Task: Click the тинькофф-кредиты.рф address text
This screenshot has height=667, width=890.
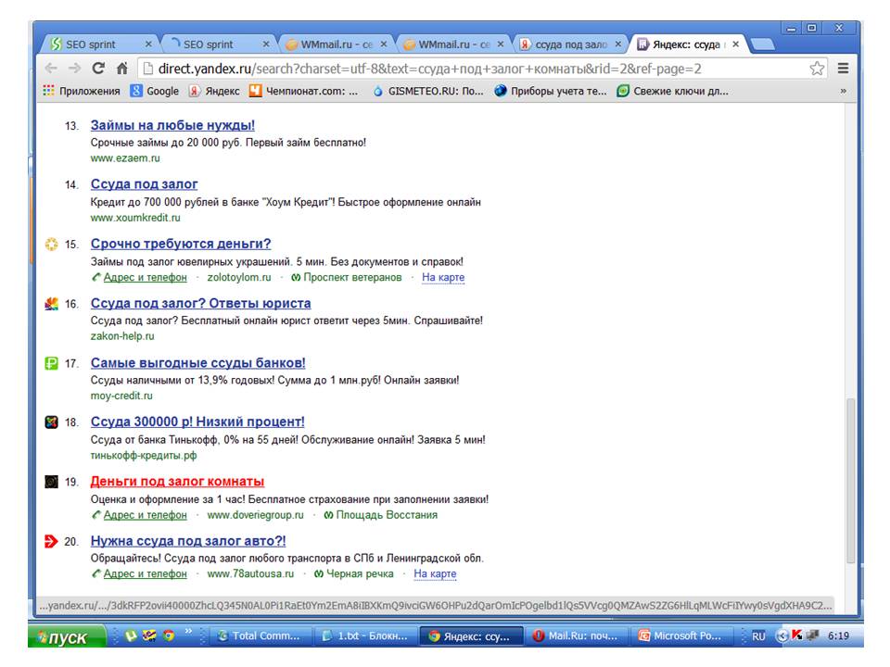Action: pyautogui.click(x=144, y=456)
